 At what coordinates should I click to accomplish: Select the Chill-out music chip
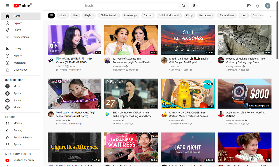(x=109, y=15)
